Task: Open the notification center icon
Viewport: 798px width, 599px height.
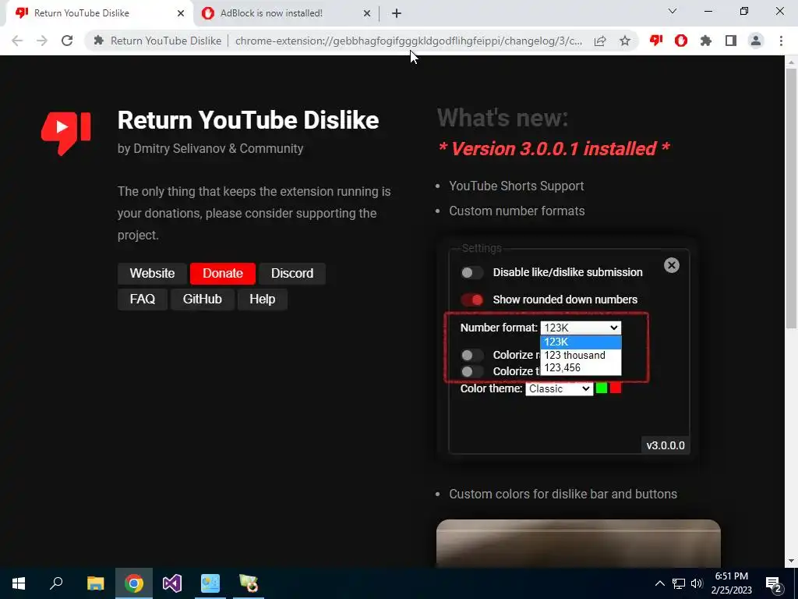Action: coord(774,585)
